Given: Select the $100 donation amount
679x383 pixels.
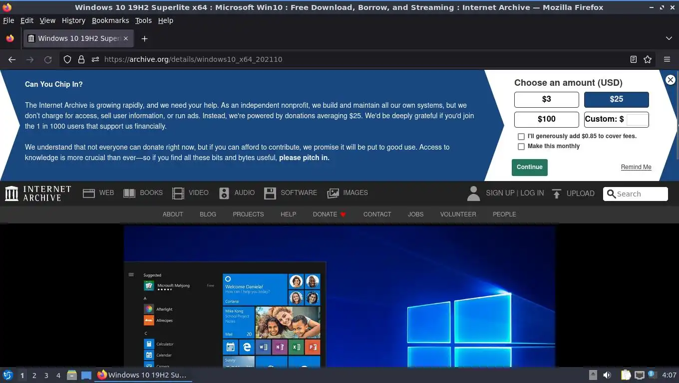Looking at the screenshot, I should coord(547,119).
